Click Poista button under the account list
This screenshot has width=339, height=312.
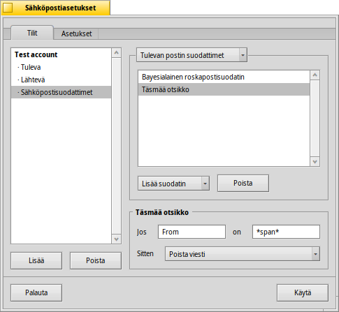[x=96, y=260]
